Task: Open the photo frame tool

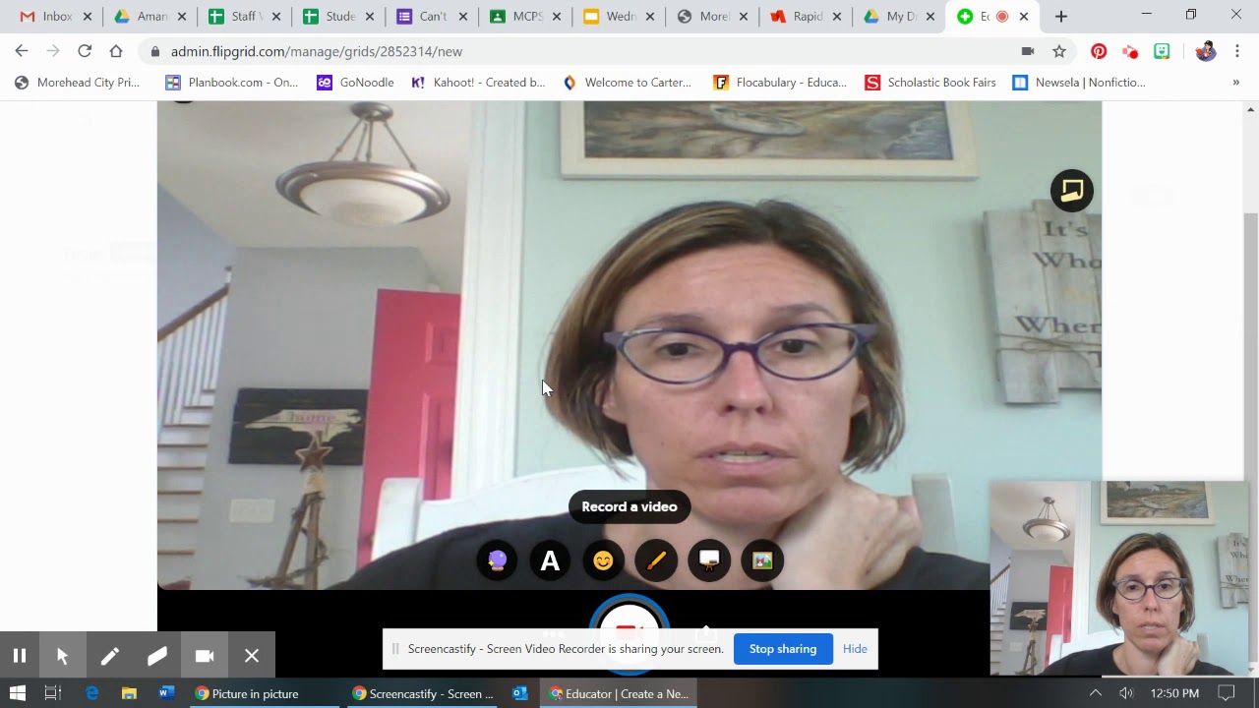Action: (x=762, y=560)
